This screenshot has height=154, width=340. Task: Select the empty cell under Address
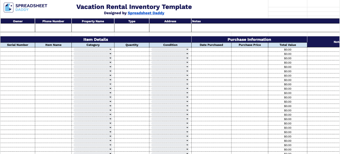170,28
